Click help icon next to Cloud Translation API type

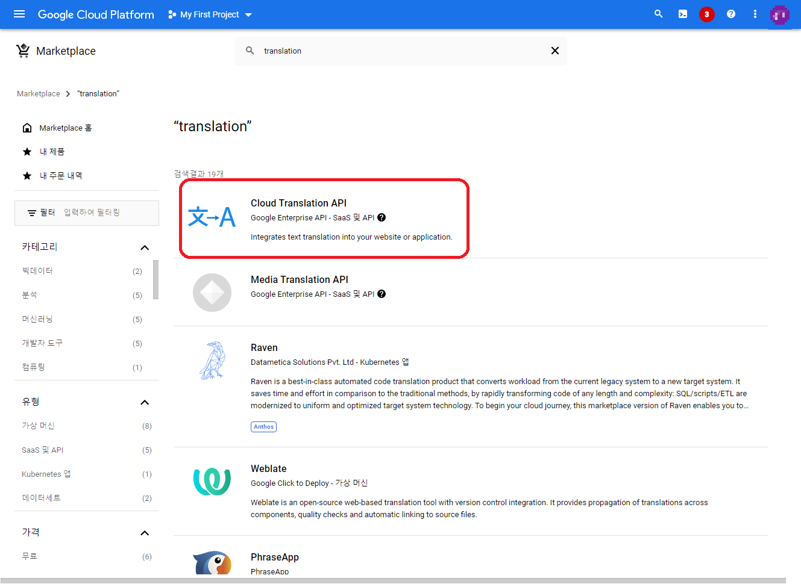(x=382, y=218)
